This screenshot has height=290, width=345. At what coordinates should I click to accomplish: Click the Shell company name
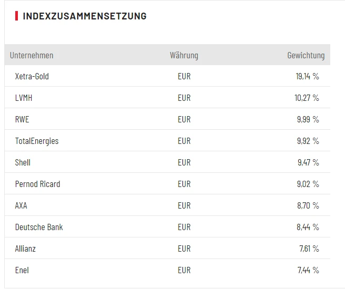(x=23, y=162)
